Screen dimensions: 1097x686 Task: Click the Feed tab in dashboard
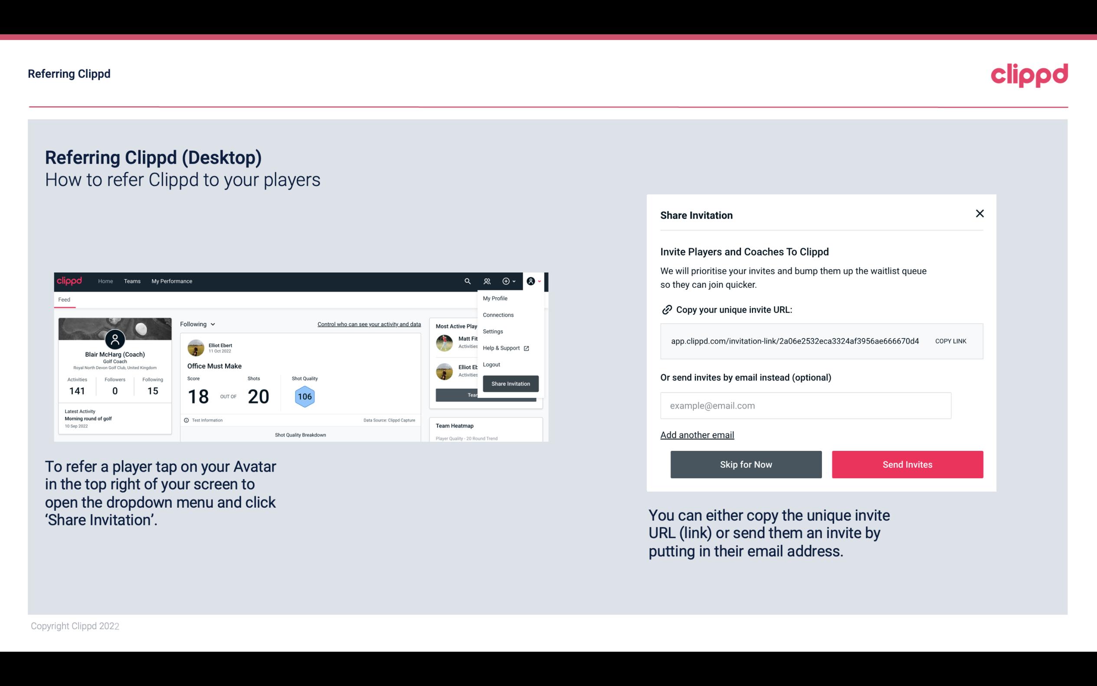click(64, 299)
